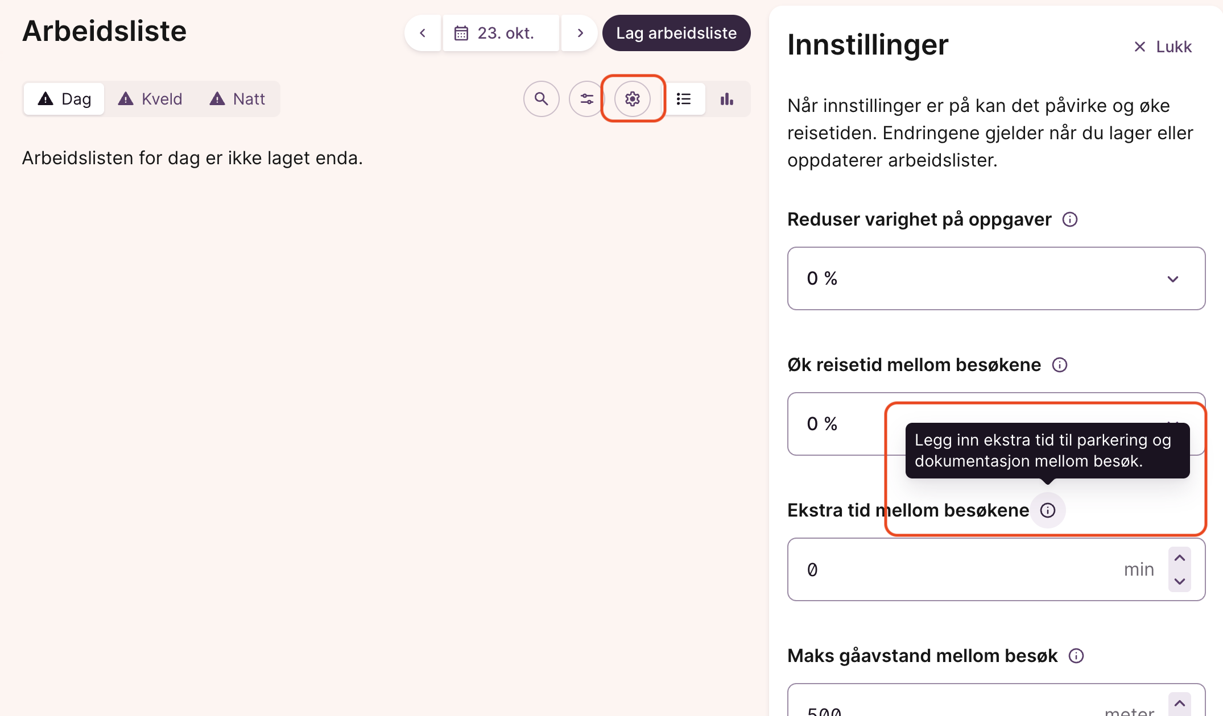The width and height of the screenshot is (1223, 716).
Task: Switch to the Kveld shift tab
Action: 150,99
